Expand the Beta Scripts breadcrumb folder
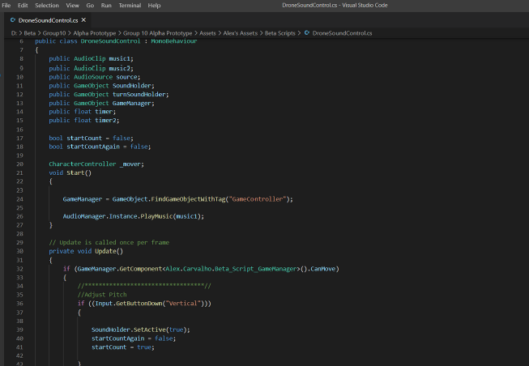Image resolution: width=529 pixels, height=366 pixels. coord(279,33)
